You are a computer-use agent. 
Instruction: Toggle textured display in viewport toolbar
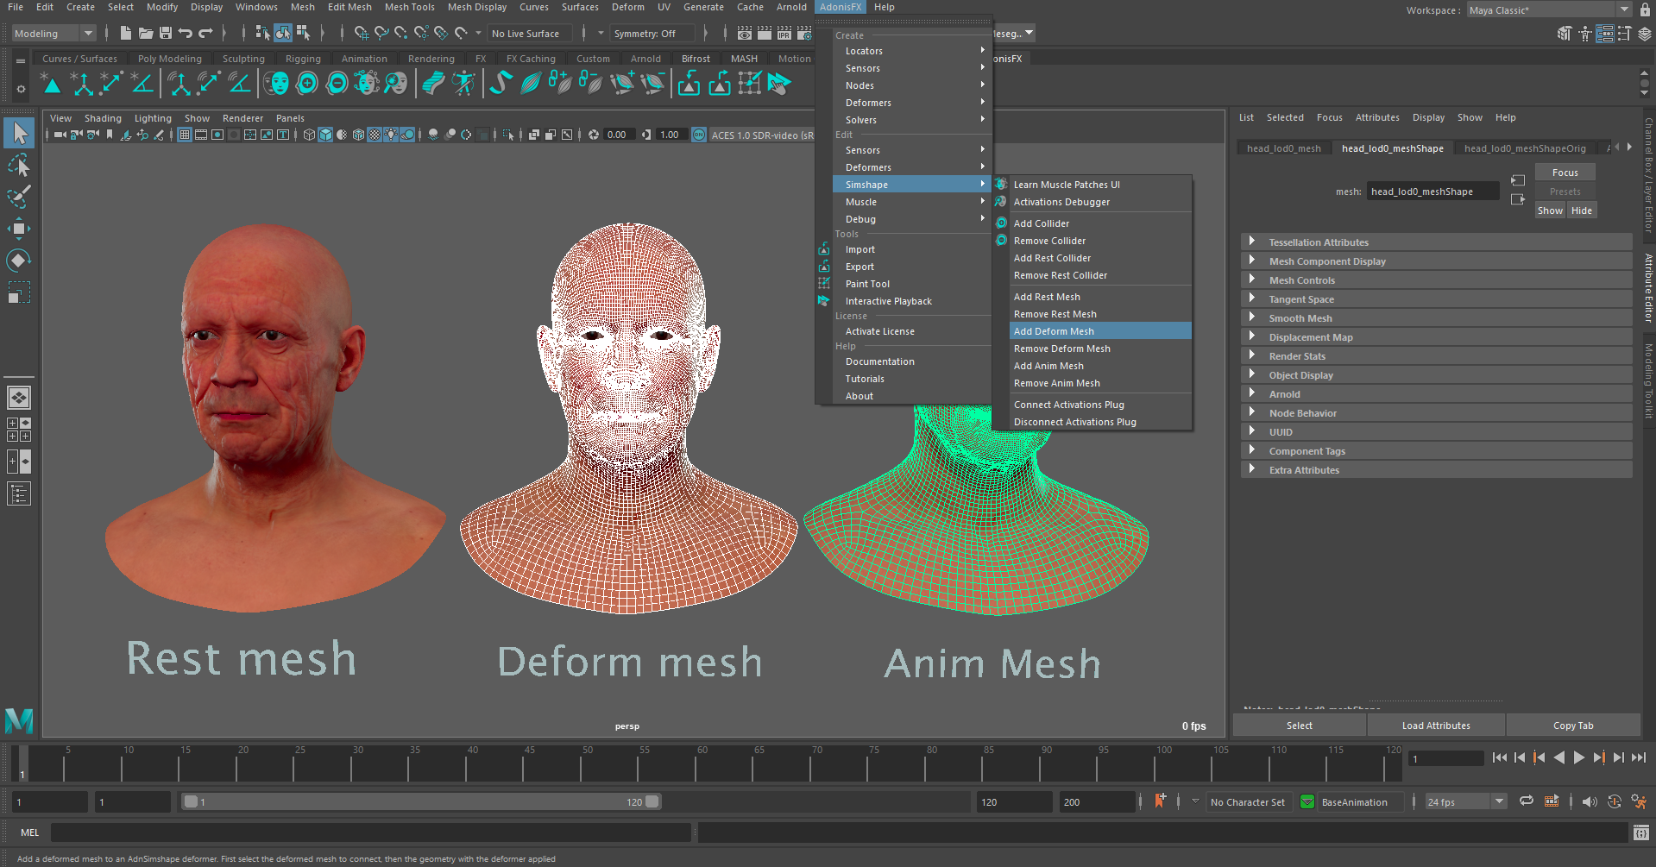pos(375,135)
